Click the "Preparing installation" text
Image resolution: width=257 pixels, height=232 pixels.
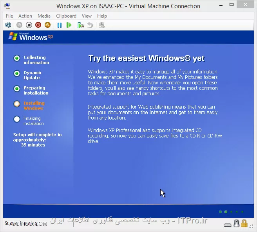(x=36, y=90)
